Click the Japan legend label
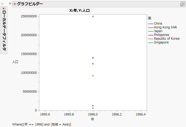186x127 pixels. 158,31
